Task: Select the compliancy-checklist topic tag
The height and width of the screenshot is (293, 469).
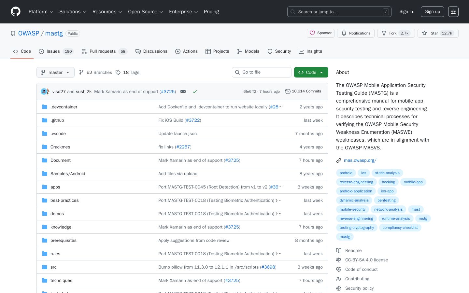Action: (x=400, y=228)
